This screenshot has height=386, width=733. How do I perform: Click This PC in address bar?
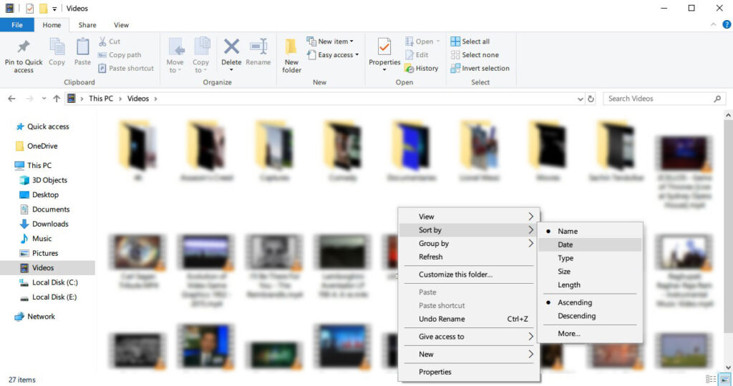click(101, 99)
